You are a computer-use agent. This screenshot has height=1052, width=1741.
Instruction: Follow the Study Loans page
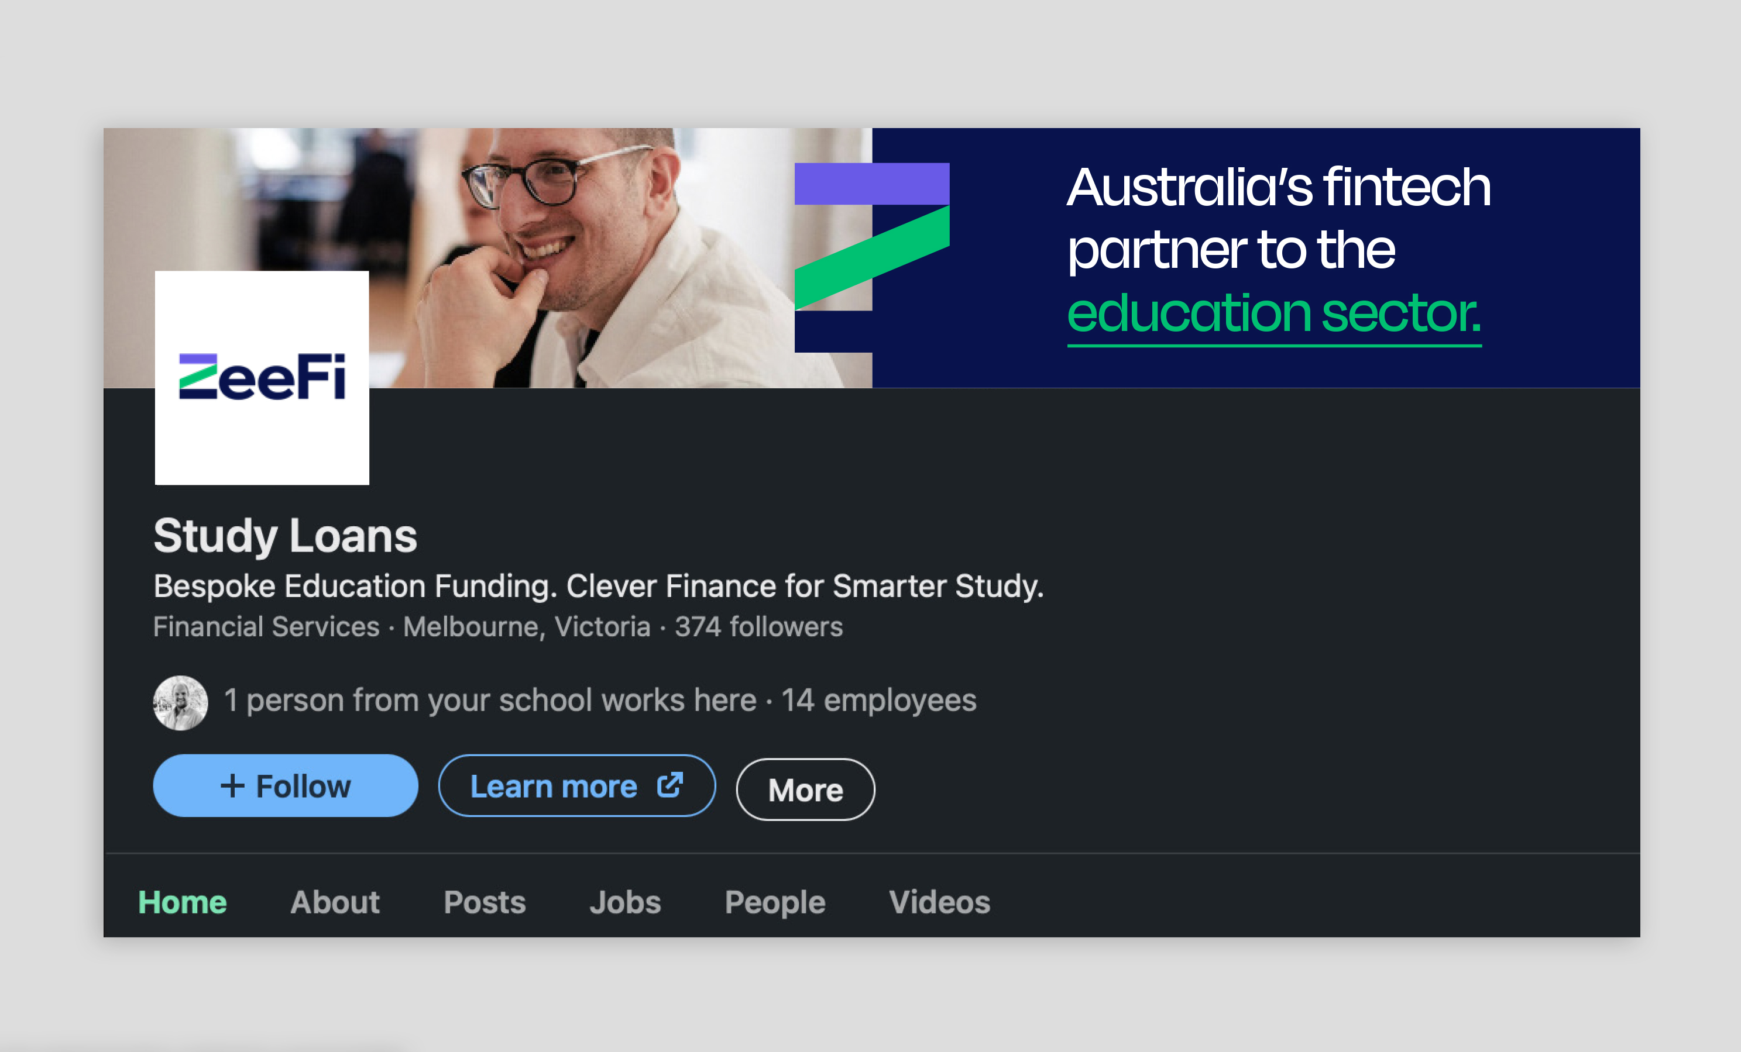(286, 786)
